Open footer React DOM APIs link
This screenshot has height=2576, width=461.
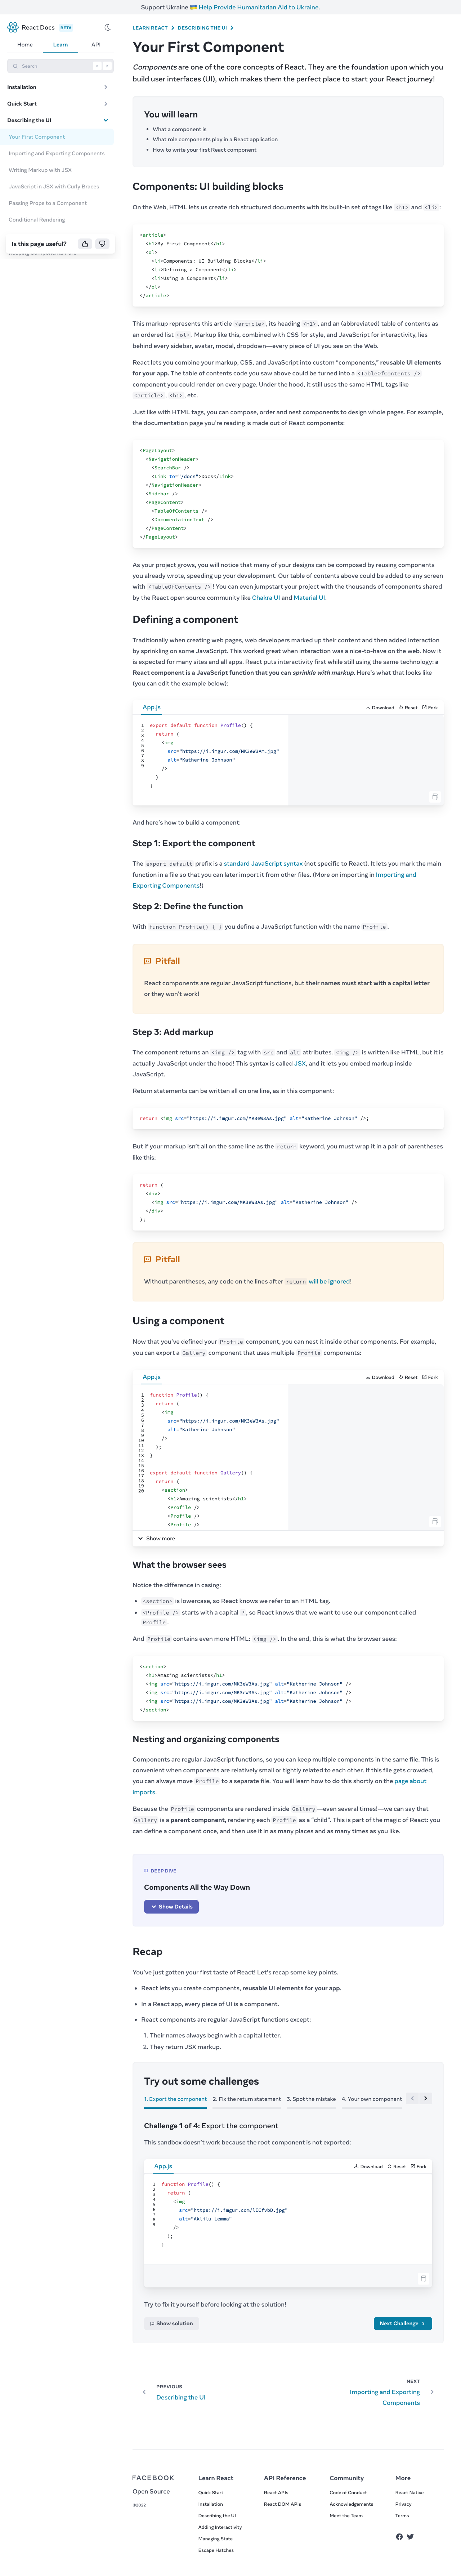(282, 2504)
